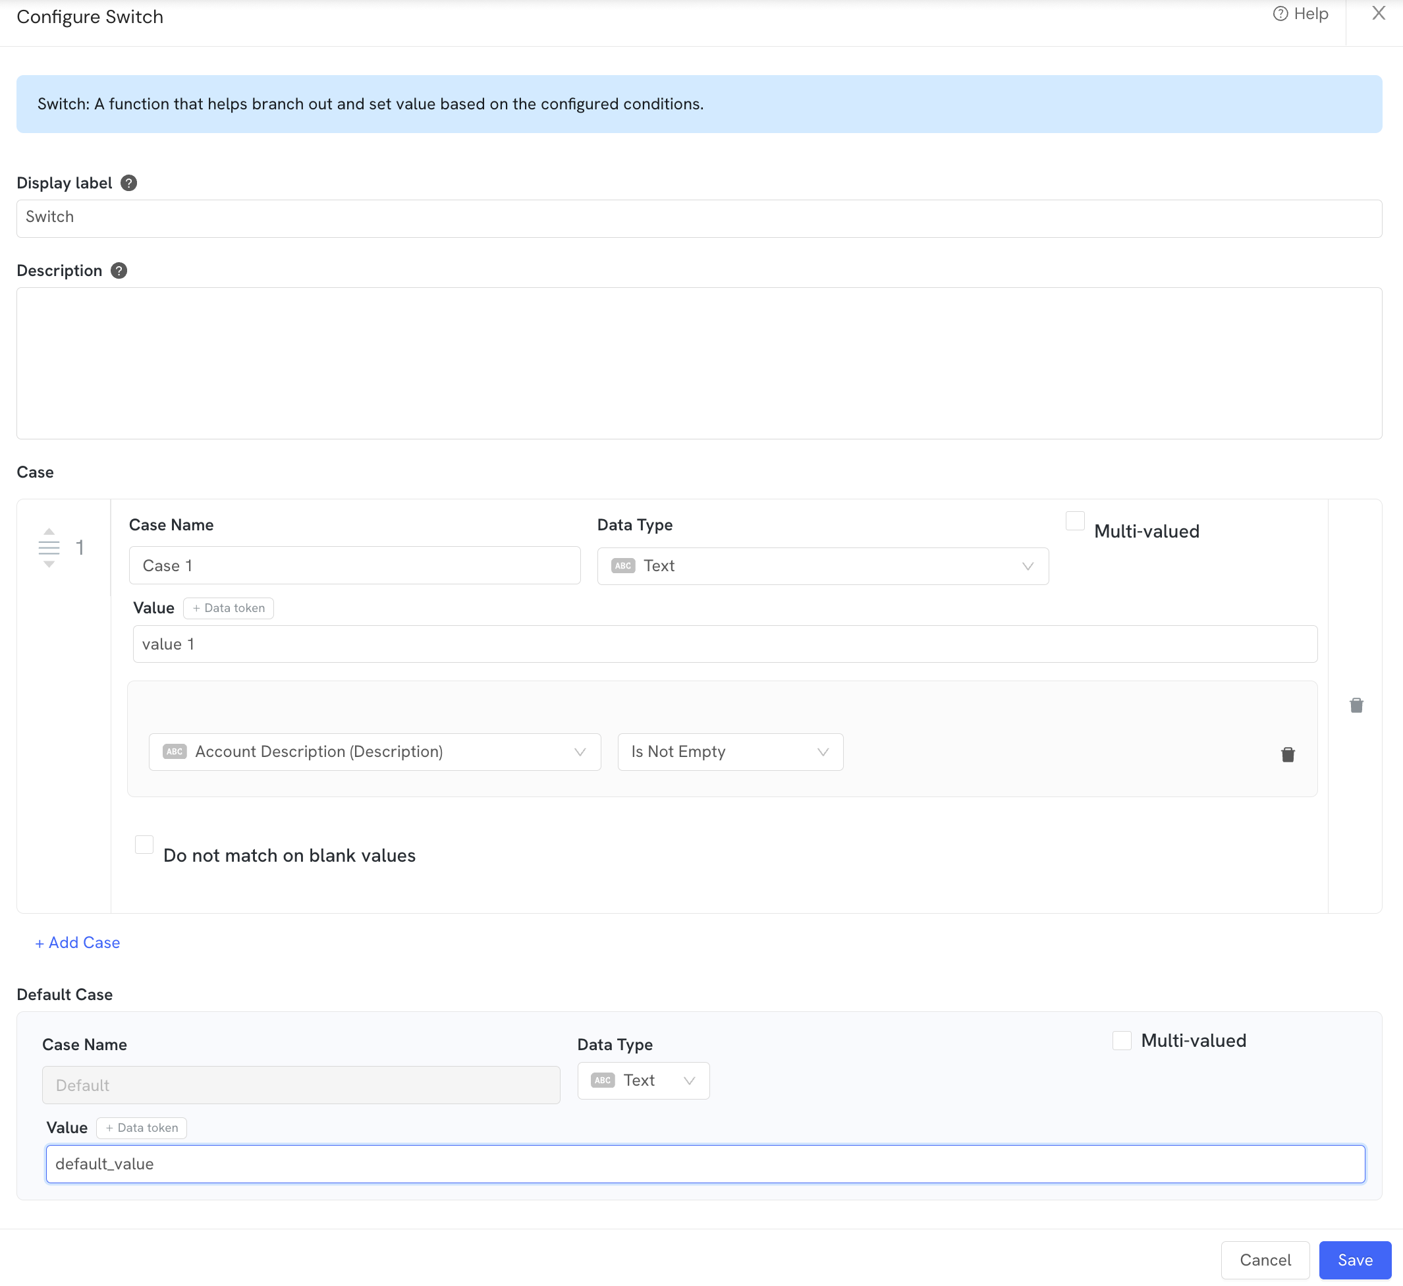This screenshot has height=1286, width=1403.
Task: Add a data token to default value
Action: (141, 1128)
